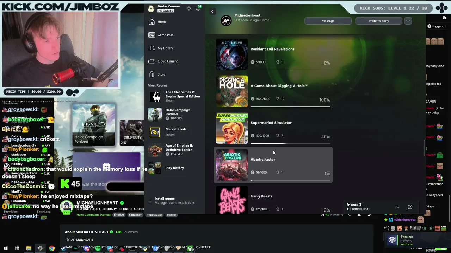Open MichaeLionheart's AF profile avatar
Image resolution: width=451 pixels, height=253 pixels.
tap(226, 21)
